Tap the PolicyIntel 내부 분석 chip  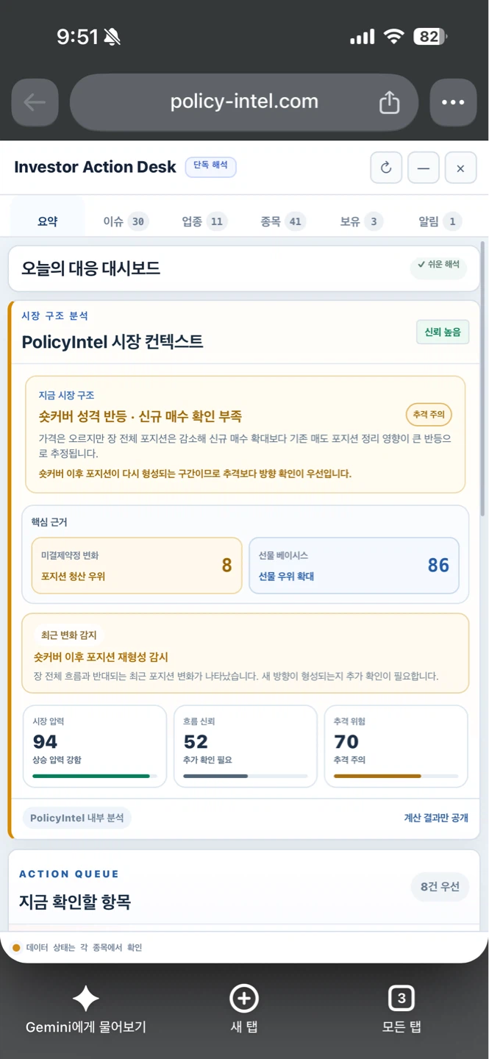pos(76,818)
